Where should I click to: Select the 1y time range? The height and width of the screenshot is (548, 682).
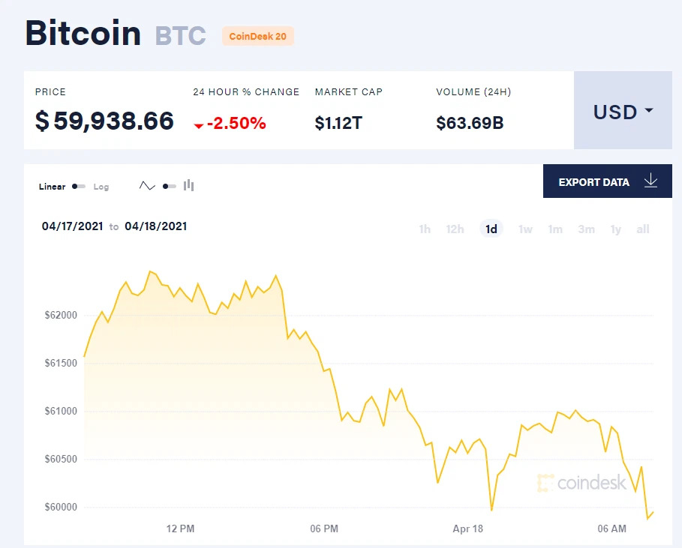[615, 229]
